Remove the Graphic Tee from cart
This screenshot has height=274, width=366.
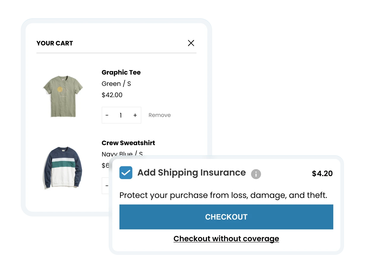(x=160, y=115)
